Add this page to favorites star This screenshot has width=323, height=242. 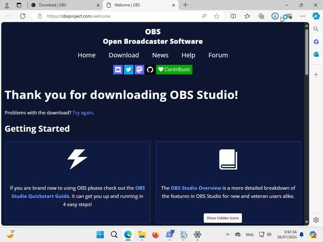[x=216, y=16]
